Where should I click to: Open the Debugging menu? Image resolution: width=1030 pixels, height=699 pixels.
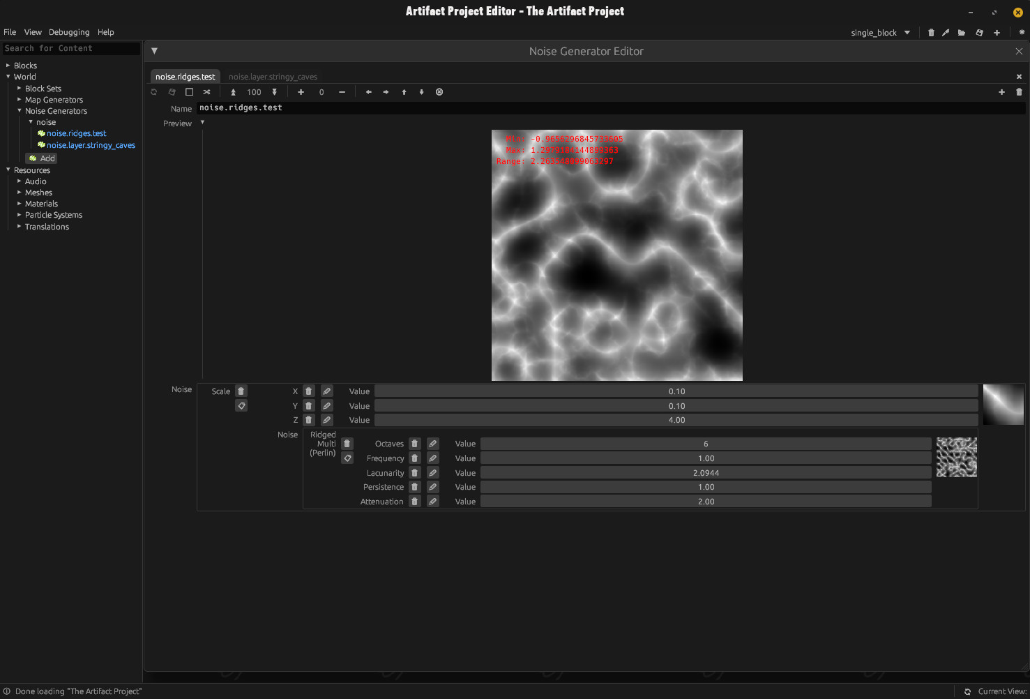pyautogui.click(x=69, y=32)
